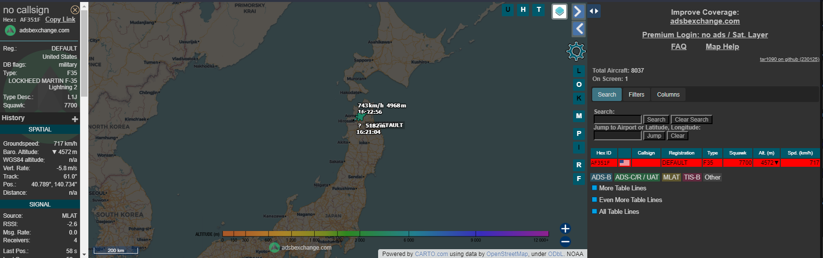Open the FAQ link
823x258 pixels.
point(679,47)
